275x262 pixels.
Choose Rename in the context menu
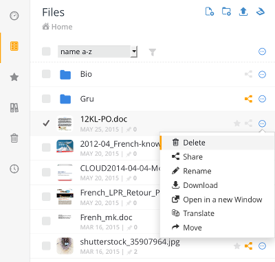[217, 171]
